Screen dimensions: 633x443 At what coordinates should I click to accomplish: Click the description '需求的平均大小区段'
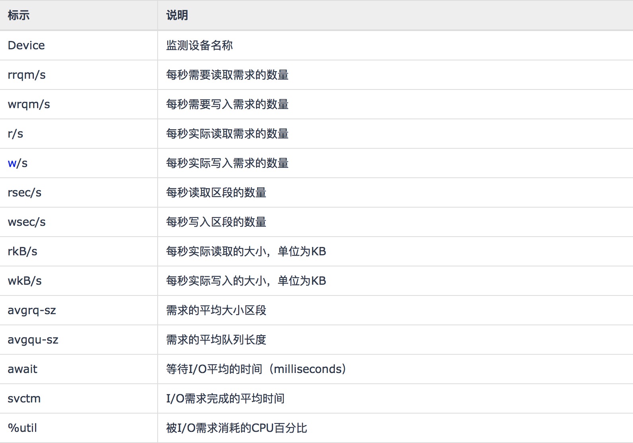click(x=216, y=310)
